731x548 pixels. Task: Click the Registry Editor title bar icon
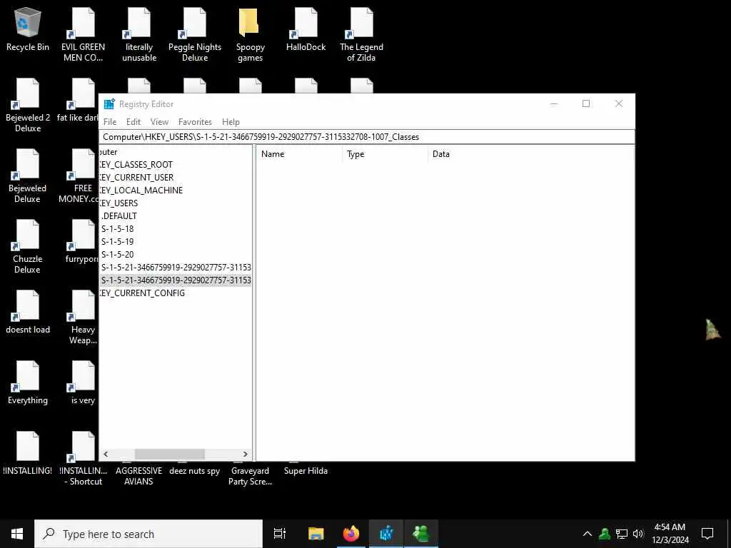click(109, 104)
